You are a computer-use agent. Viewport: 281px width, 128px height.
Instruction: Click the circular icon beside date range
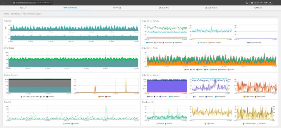click(x=247, y=3)
